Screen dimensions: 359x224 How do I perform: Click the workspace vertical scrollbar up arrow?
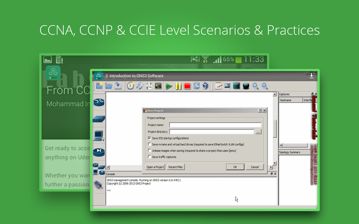[x=275, y=94]
